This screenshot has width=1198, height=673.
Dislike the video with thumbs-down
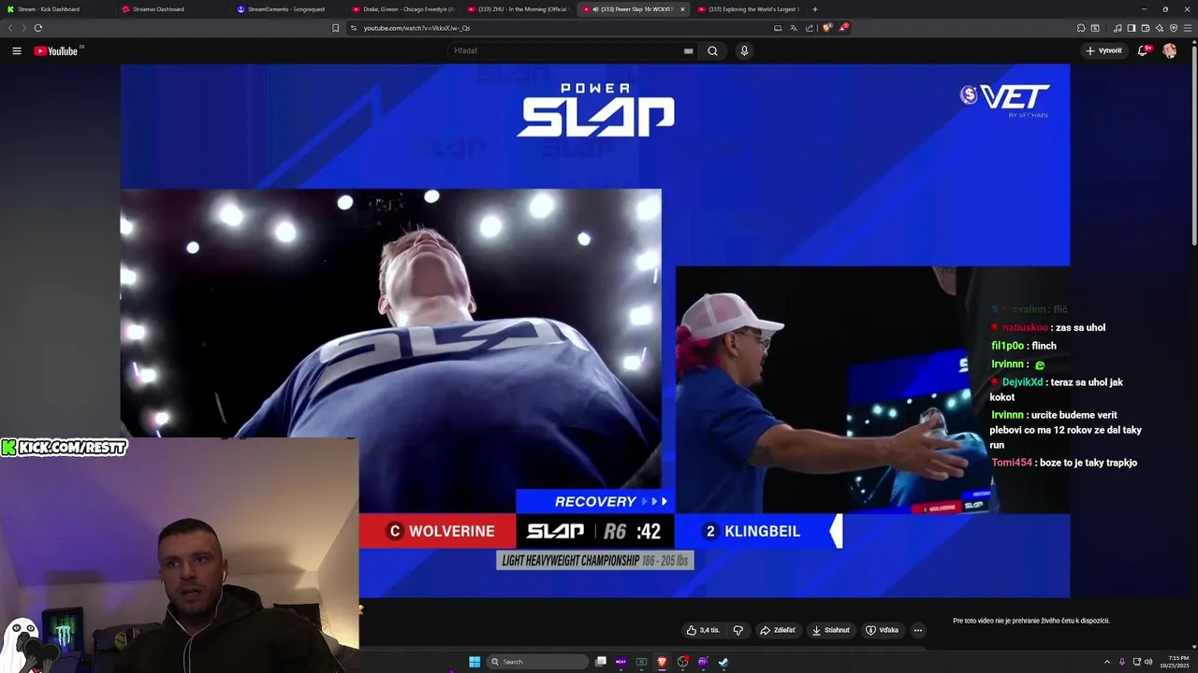(738, 630)
